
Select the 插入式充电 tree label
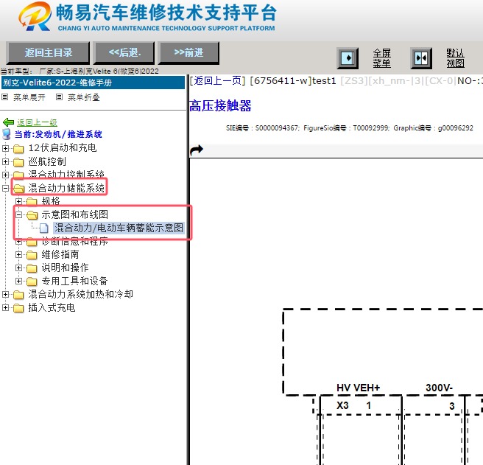pos(52,308)
